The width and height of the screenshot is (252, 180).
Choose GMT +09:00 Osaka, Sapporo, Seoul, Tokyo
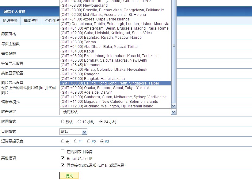(115, 88)
